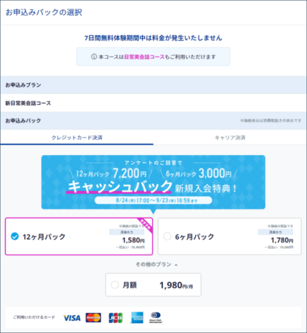Select the 12ヶ月パック radio option

tap(15, 236)
